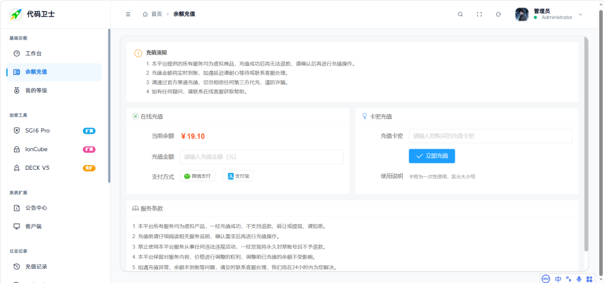Toggle the IME punctuation mode icon
Screen dimensions: 604x283
tap(569, 279)
